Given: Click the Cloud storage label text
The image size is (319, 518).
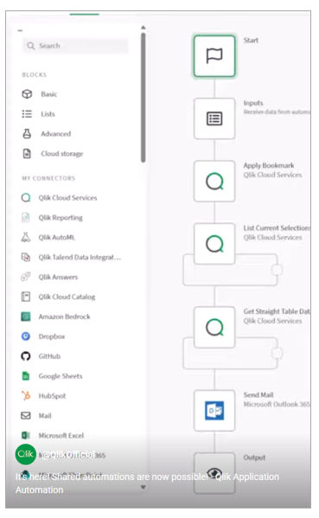Looking at the screenshot, I should [62, 154].
